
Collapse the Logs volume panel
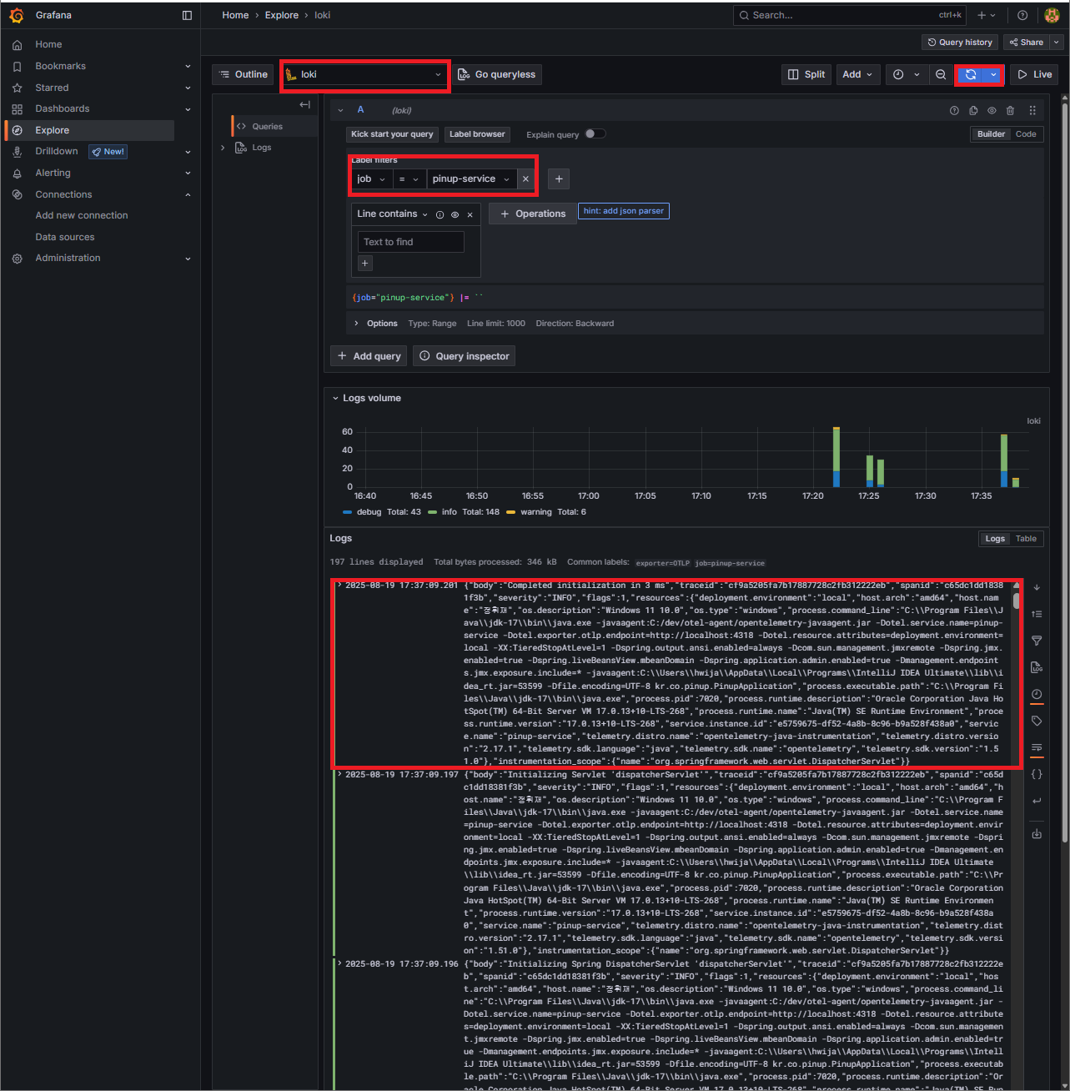(x=335, y=398)
